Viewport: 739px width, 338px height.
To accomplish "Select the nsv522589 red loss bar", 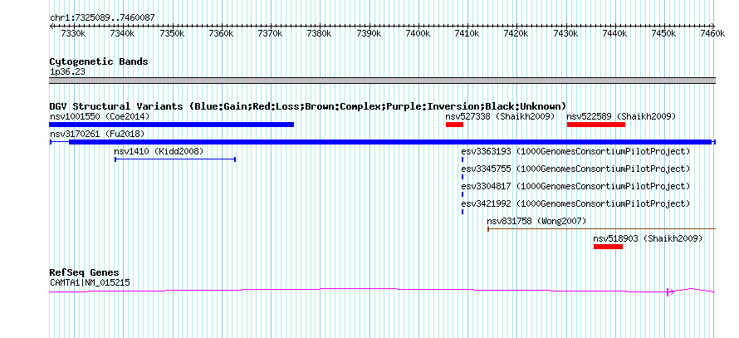I will coord(595,125).
